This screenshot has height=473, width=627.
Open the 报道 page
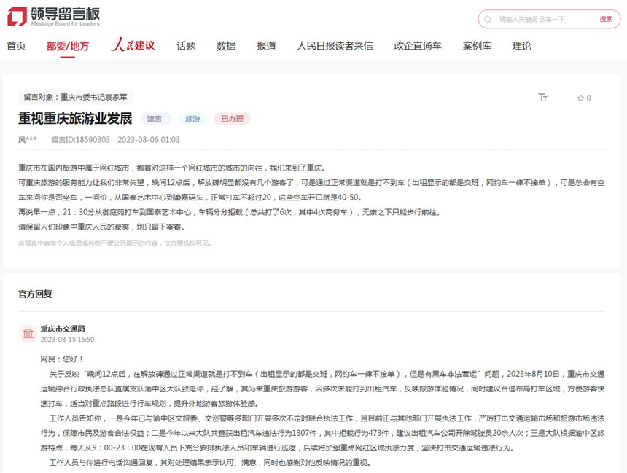click(x=266, y=45)
